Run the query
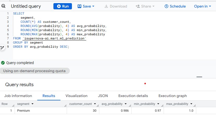 [x=63, y=6]
